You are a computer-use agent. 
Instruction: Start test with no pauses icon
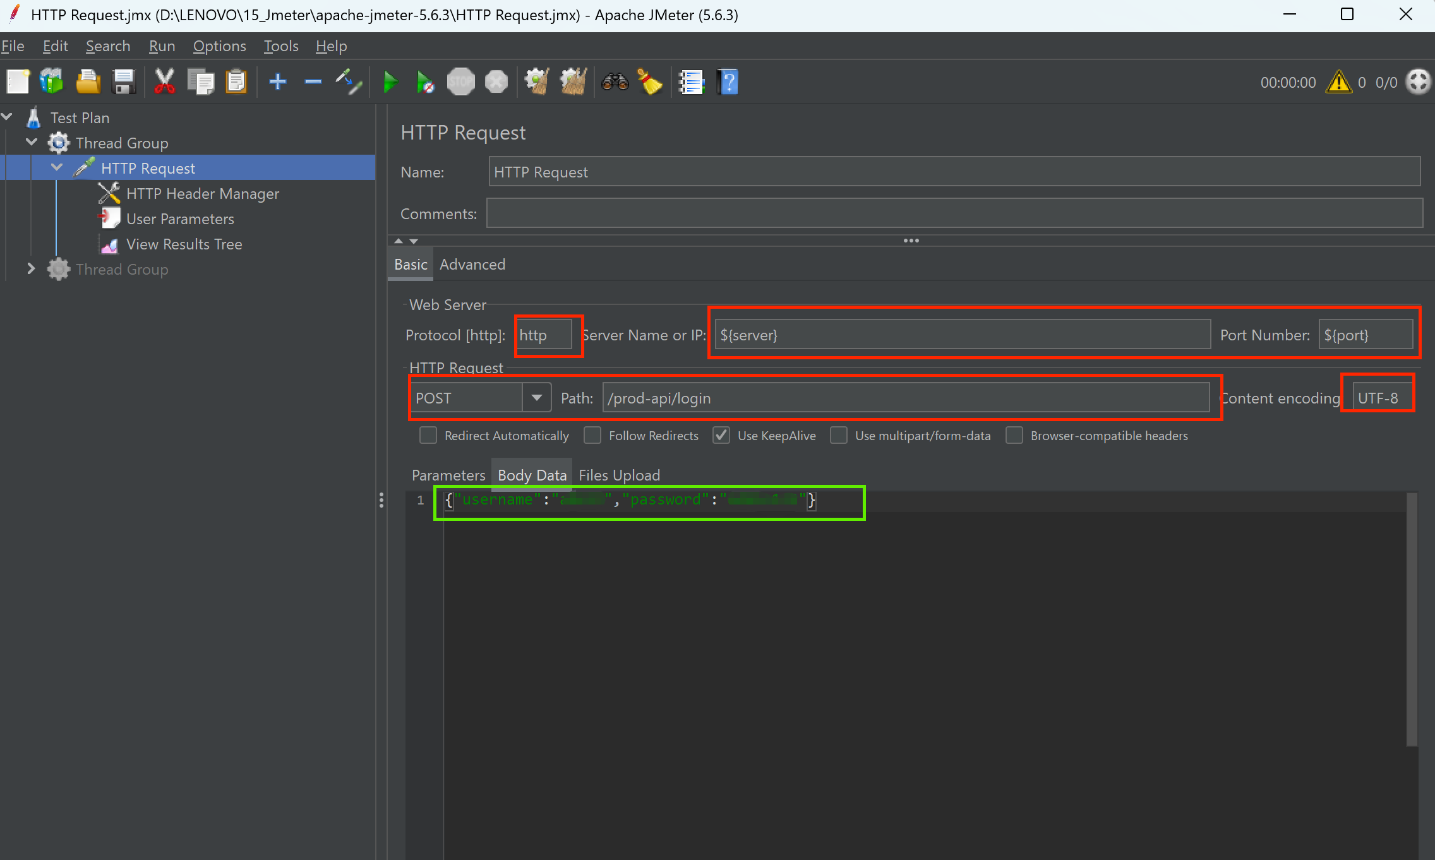tap(425, 82)
